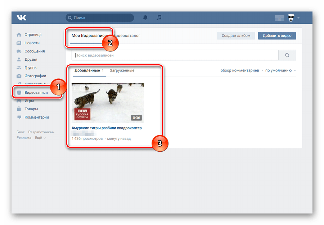Click the Блог footer link
This screenshot has width=324, height=225.
pyautogui.click(x=21, y=132)
